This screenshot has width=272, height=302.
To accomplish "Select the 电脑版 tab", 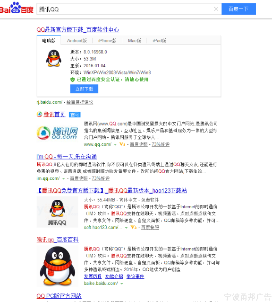I will pyautogui.click(x=49, y=40).
